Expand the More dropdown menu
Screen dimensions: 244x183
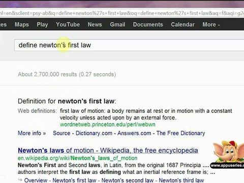tap(211, 24)
